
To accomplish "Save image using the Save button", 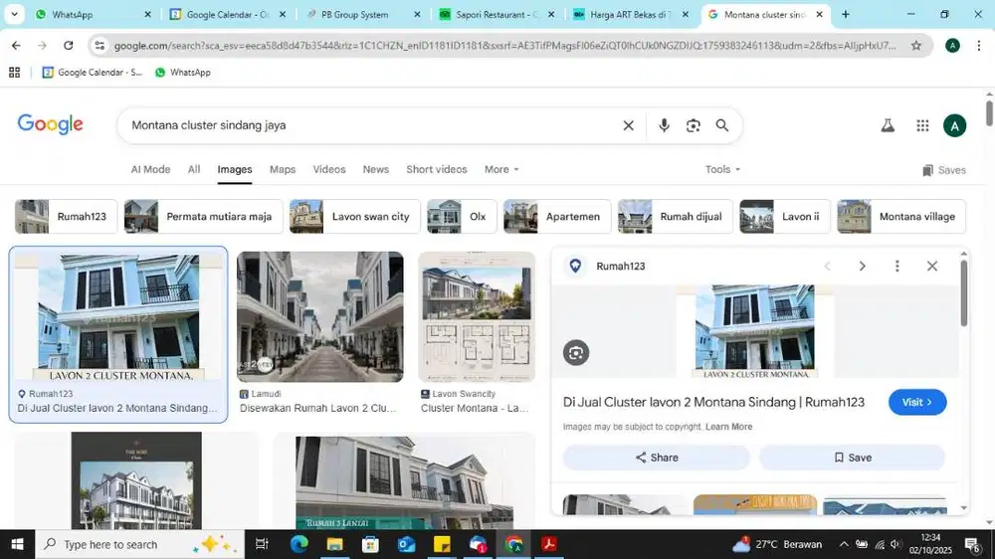I will click(852, 458).
